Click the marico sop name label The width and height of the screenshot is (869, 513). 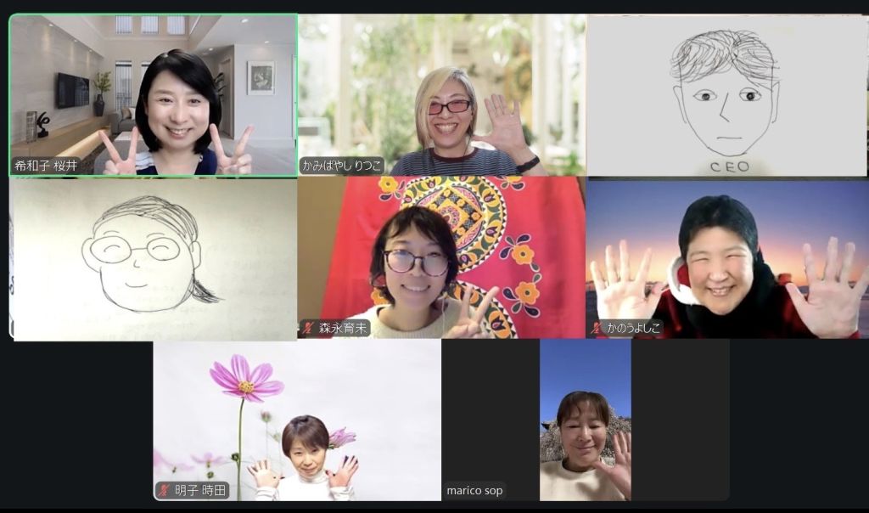[475, 491]
